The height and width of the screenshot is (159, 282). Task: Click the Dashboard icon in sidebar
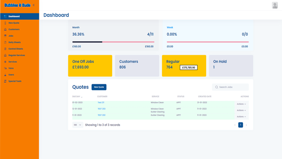[5, 16]
